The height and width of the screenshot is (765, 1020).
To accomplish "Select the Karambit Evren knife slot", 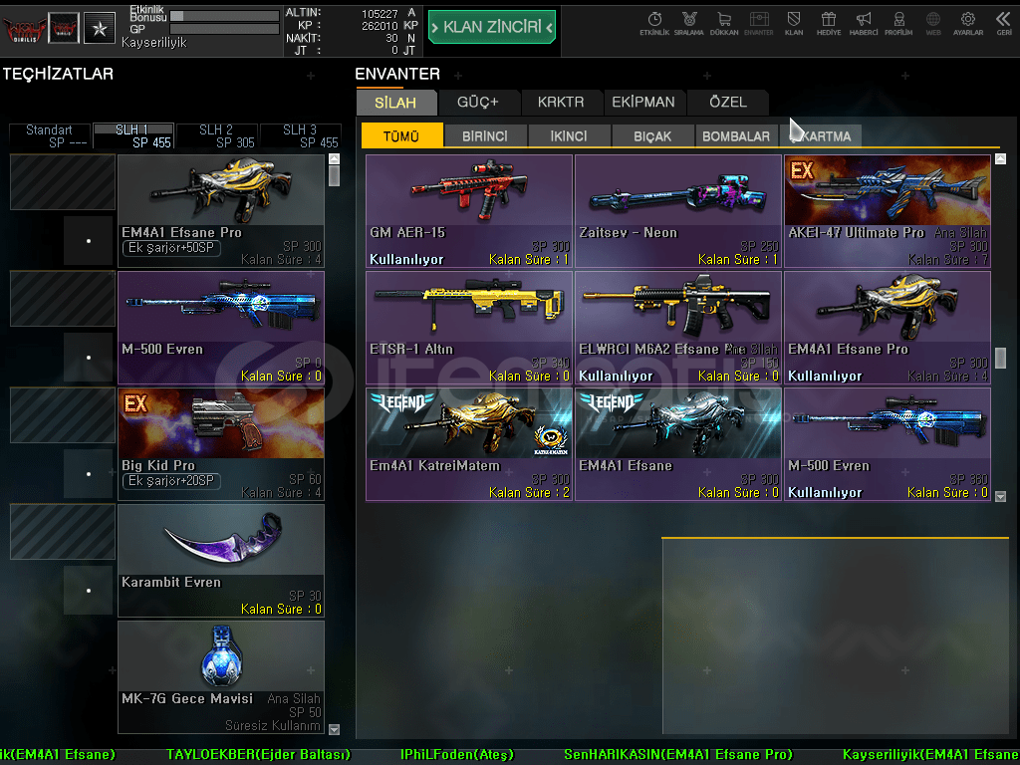I will coord(221,560).
